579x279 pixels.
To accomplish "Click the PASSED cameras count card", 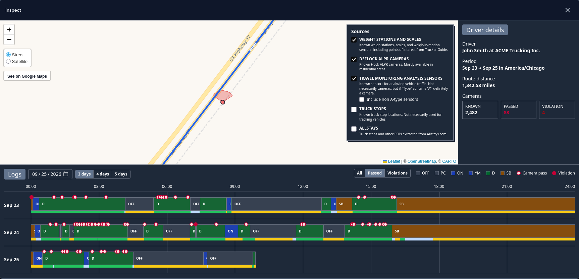I will click(519, 110).
